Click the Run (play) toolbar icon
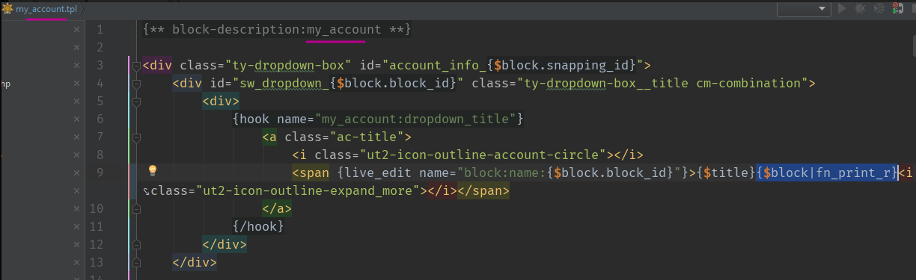 pos(843,8)
